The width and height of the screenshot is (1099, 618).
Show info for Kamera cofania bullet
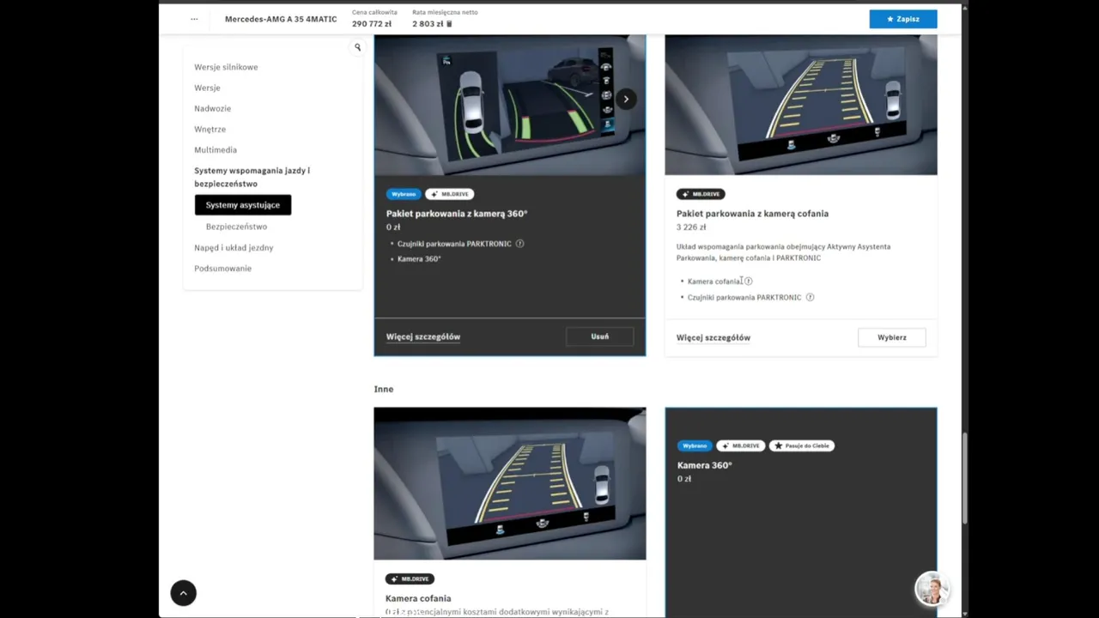[x=748, y=282]
